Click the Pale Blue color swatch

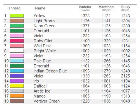click(x=17, y=61)
